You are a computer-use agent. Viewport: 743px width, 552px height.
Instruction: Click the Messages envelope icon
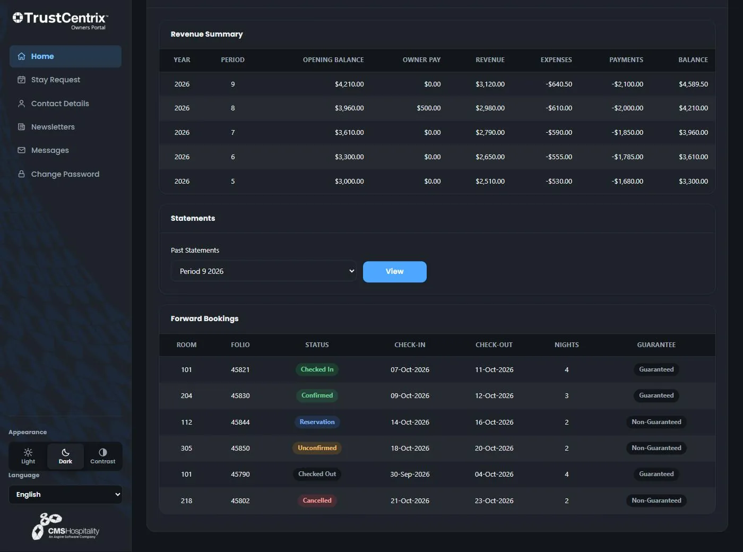pyautogui.click(x=21, y=150)
